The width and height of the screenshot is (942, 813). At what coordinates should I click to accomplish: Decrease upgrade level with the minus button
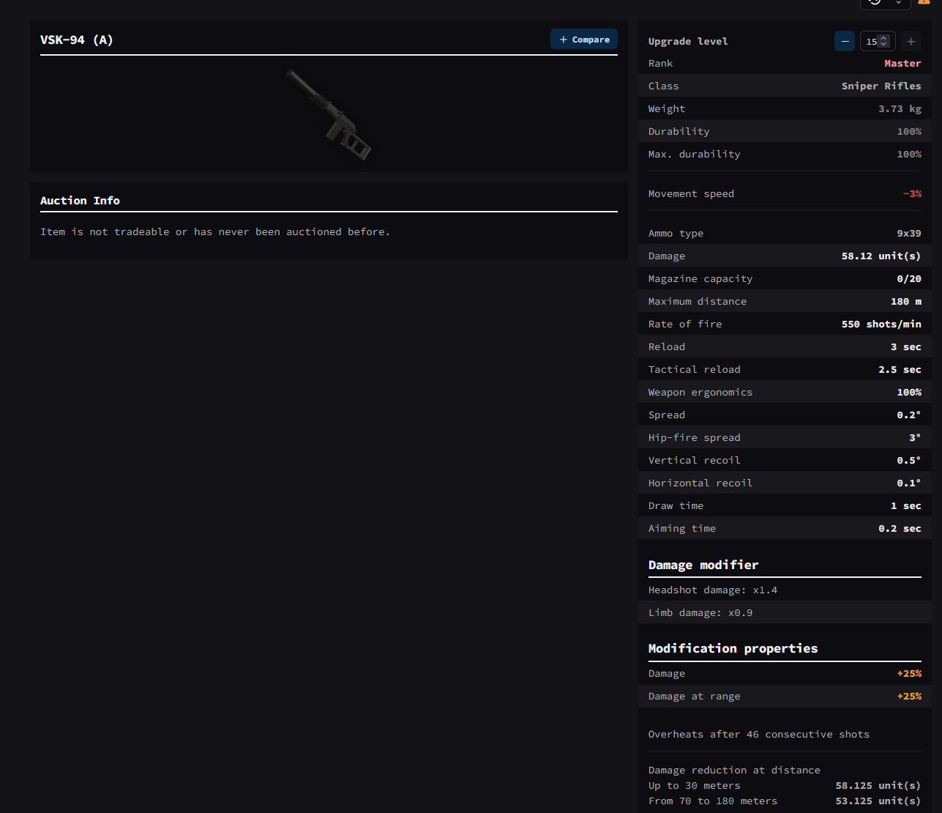coord(845,42)
